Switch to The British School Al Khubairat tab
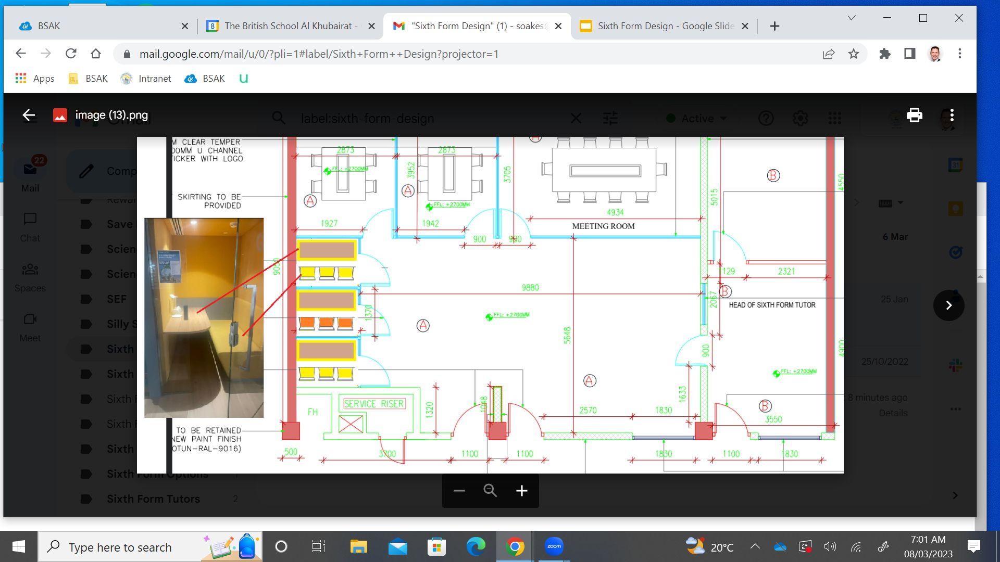Screen dimensions: 1000x562 pyautogui.click(x=290, y=26)
